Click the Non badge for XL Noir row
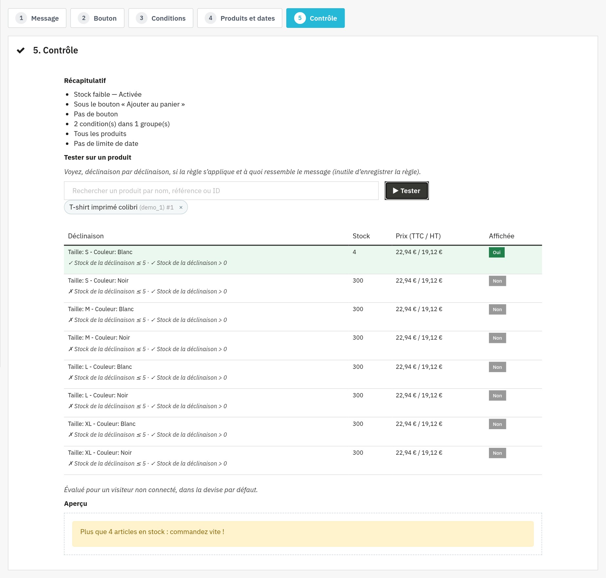Image resolution: width=606 pixels, height=578 pixels. tap(497, 453)
